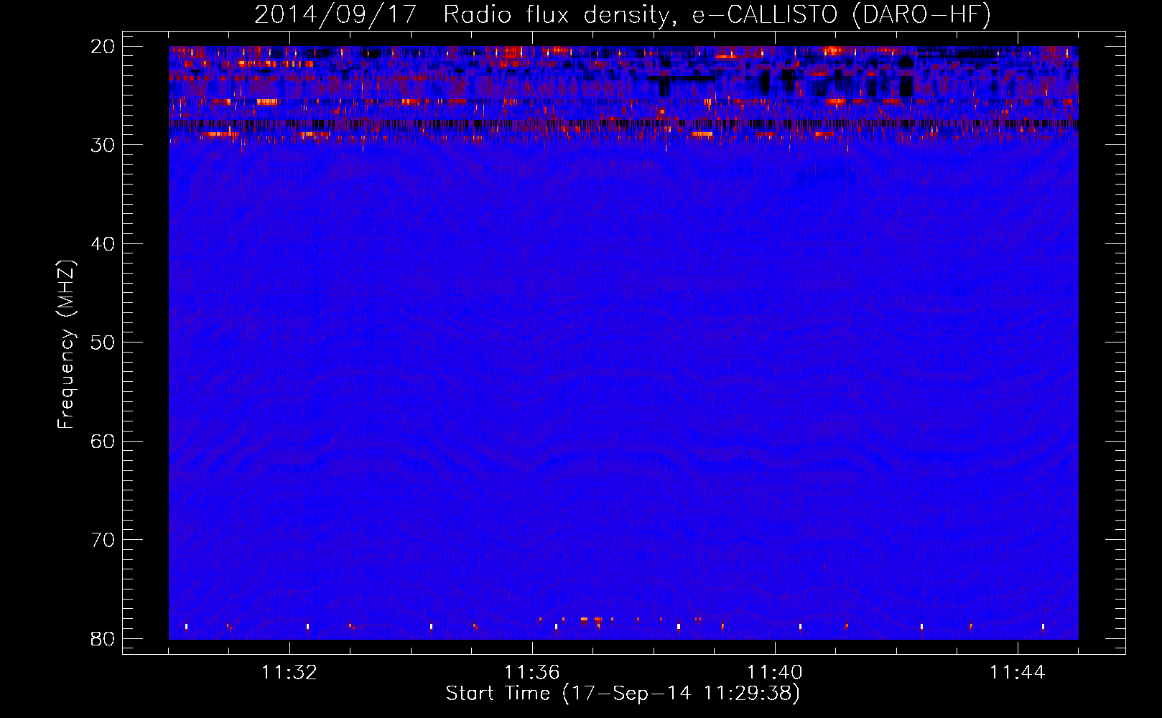Select the x-axis label 'Start Time (17-Sep-14 11:29:38)'
Screen dimensions: 1162x718
point(623,694)
